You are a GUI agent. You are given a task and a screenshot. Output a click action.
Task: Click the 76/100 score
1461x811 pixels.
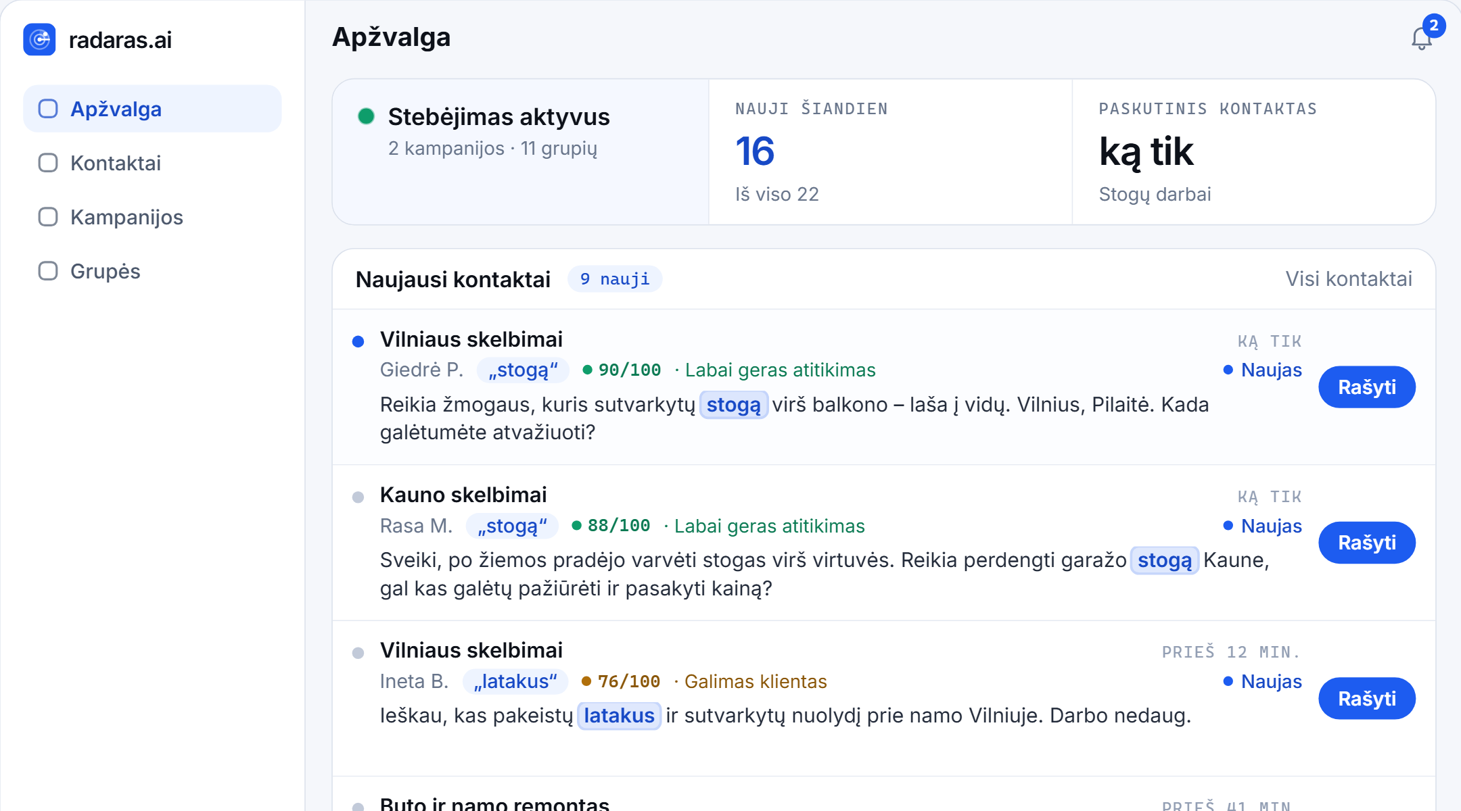(629, 681)
